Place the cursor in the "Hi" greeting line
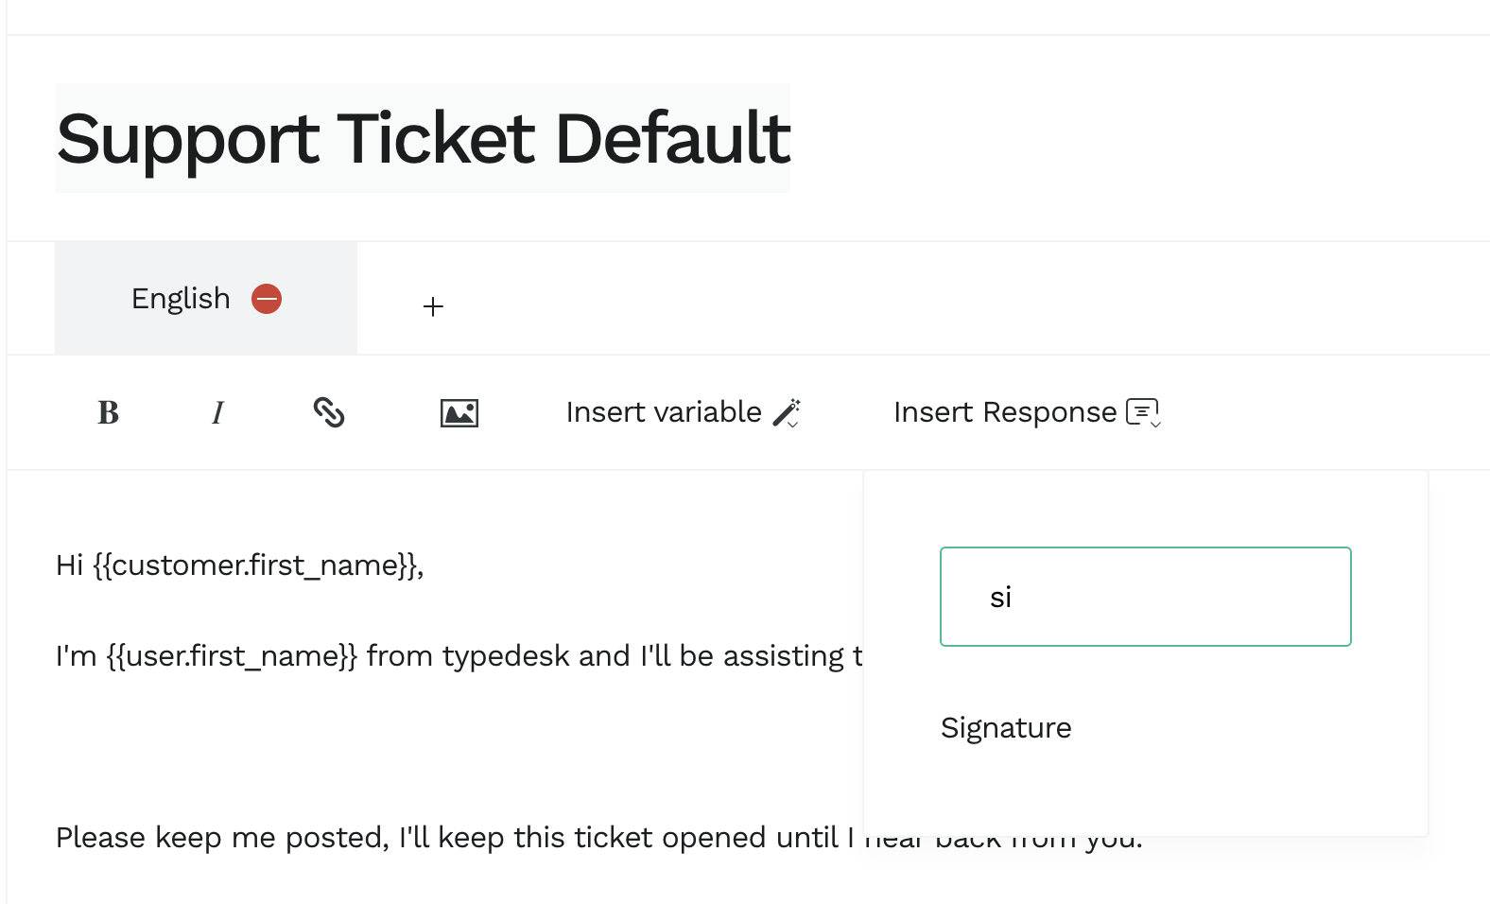Screen dimensions: 1490x904 70,565
